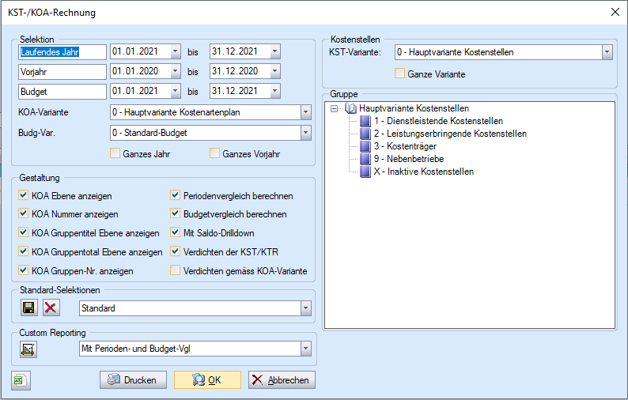Image resolution: width=628 pixels, height=400 pixels.
Task: Open the KOA-Variante dropdown
Action: coord(305,111)
